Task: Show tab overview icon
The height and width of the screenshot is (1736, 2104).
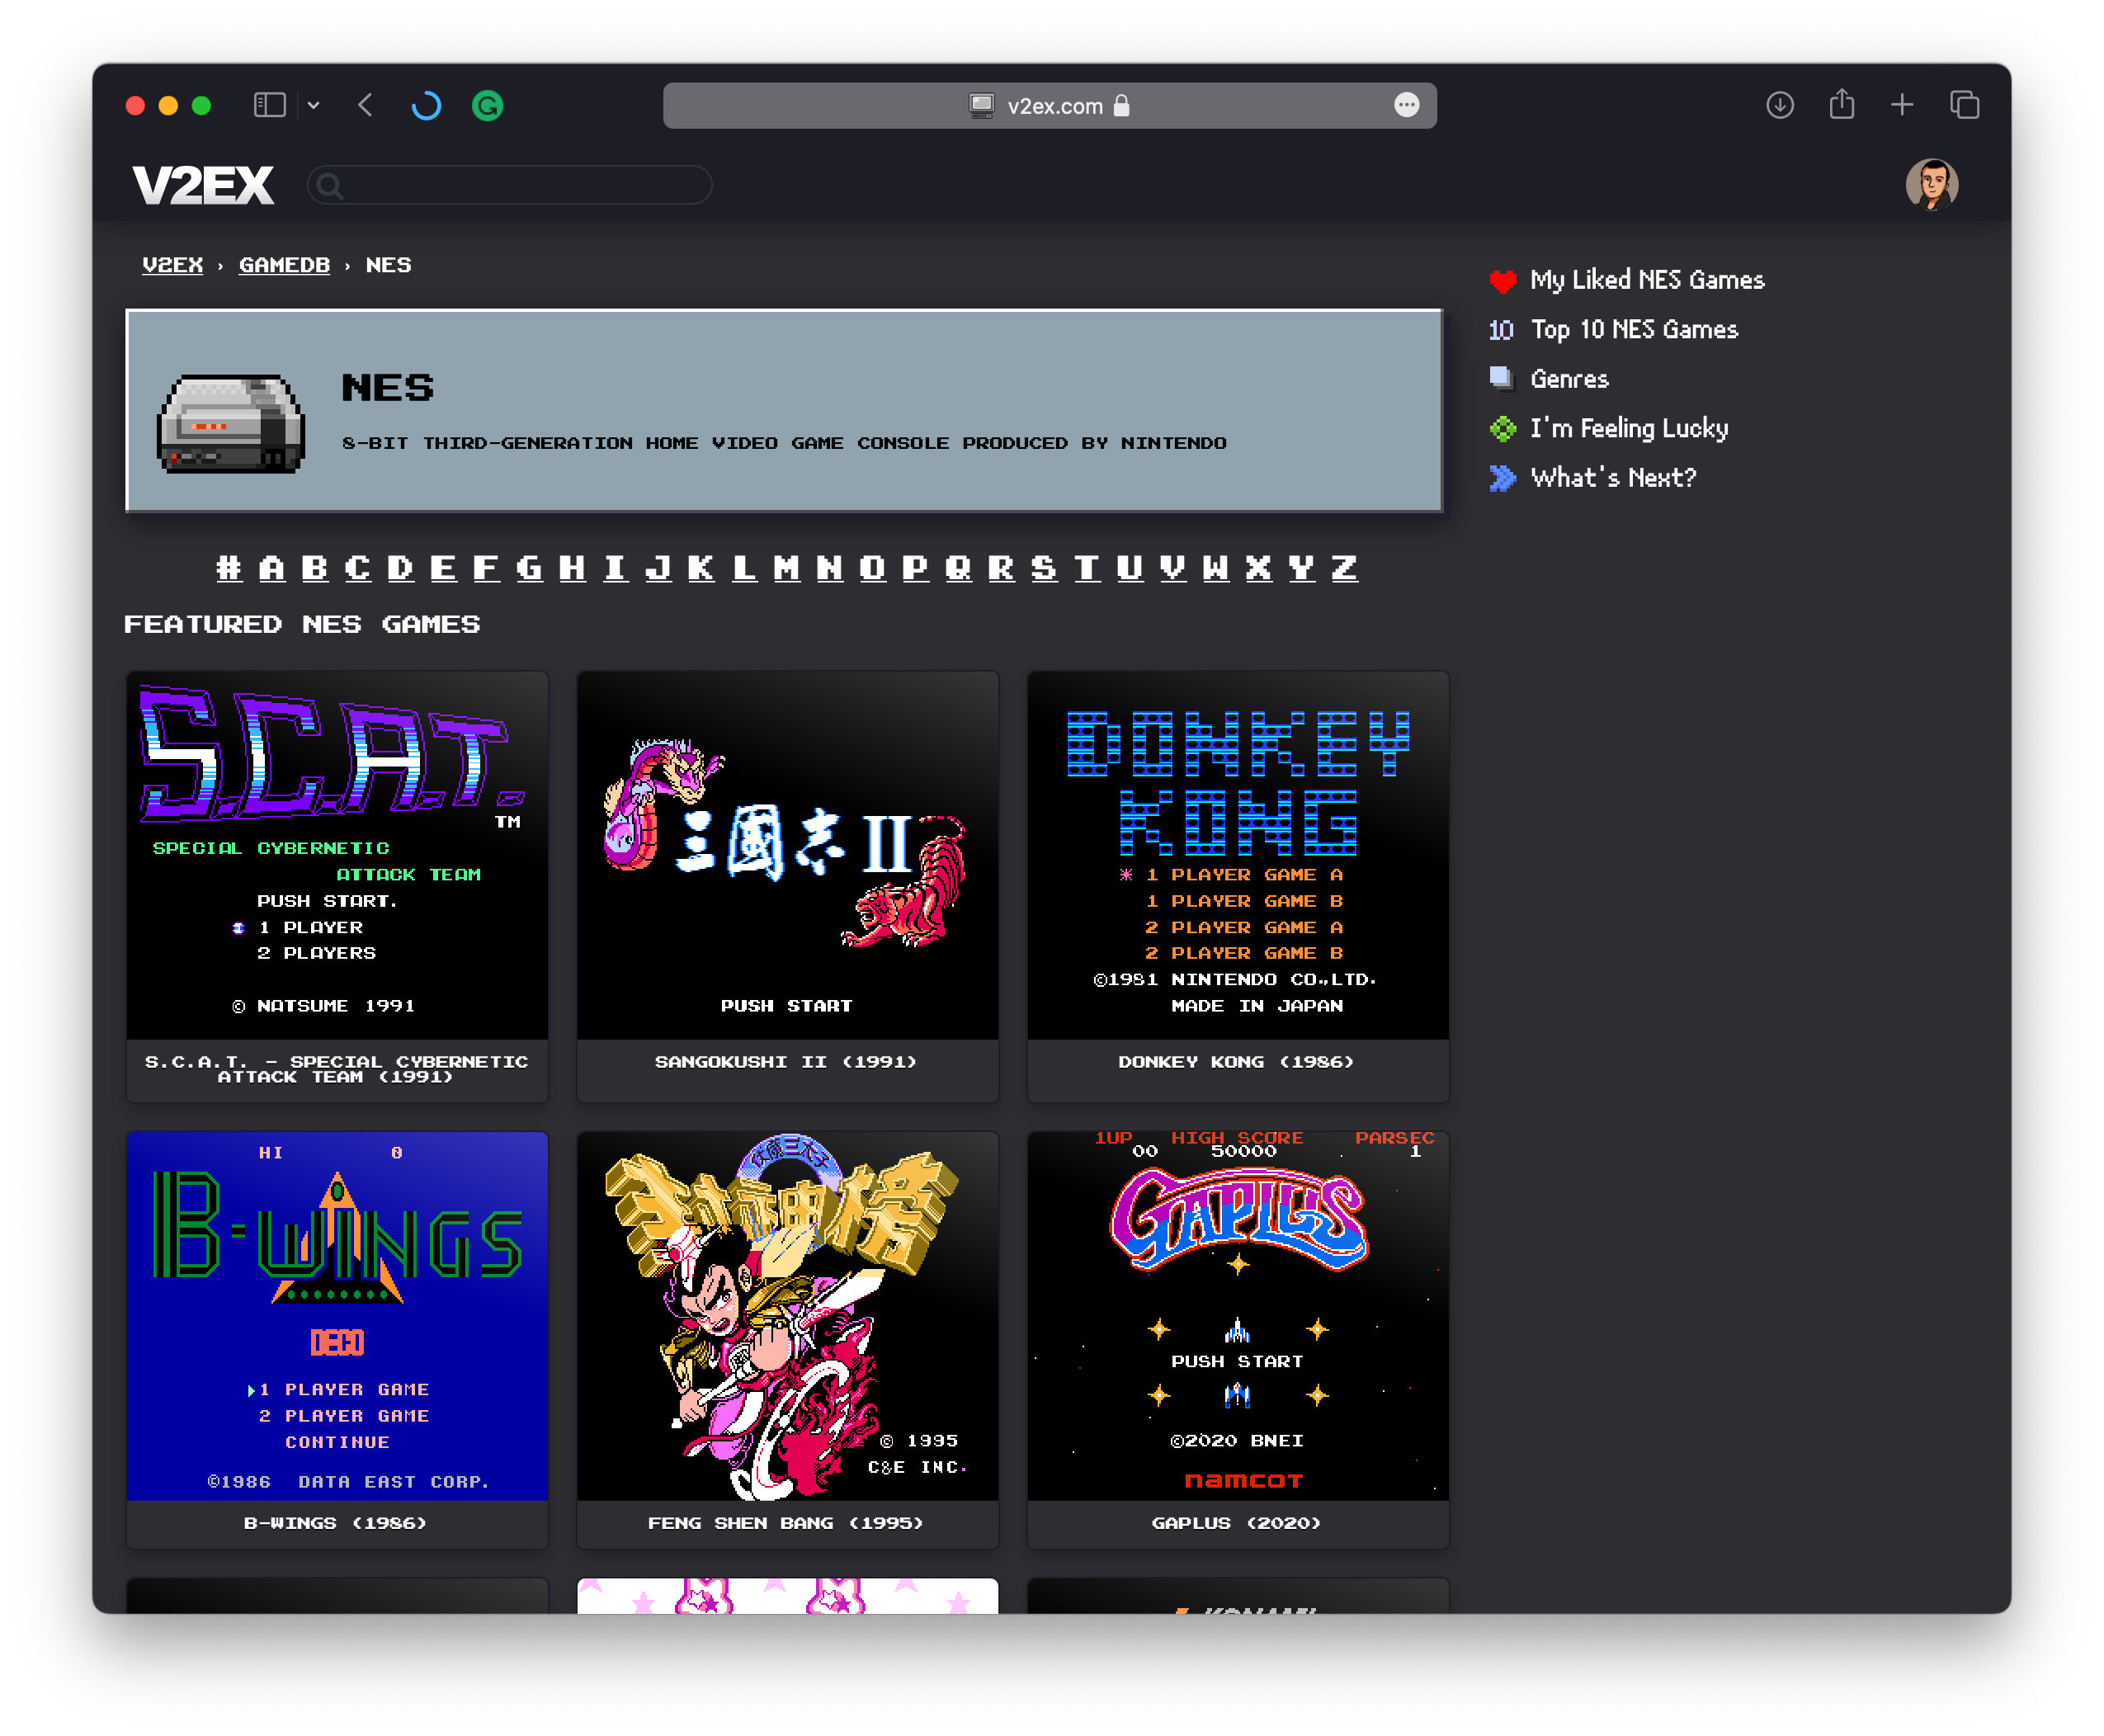Action: [1964, 105]
